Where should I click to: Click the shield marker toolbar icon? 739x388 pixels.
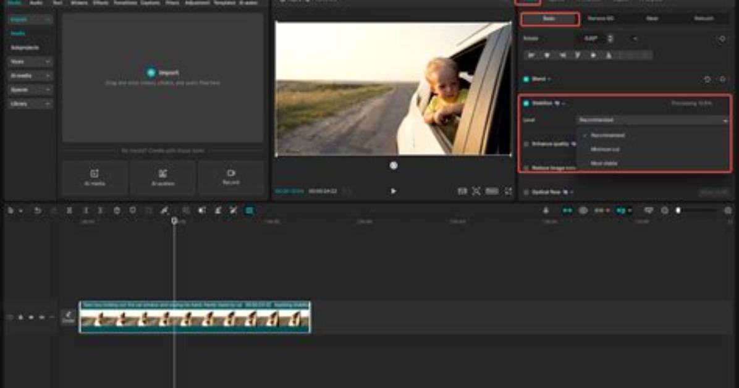133,211
